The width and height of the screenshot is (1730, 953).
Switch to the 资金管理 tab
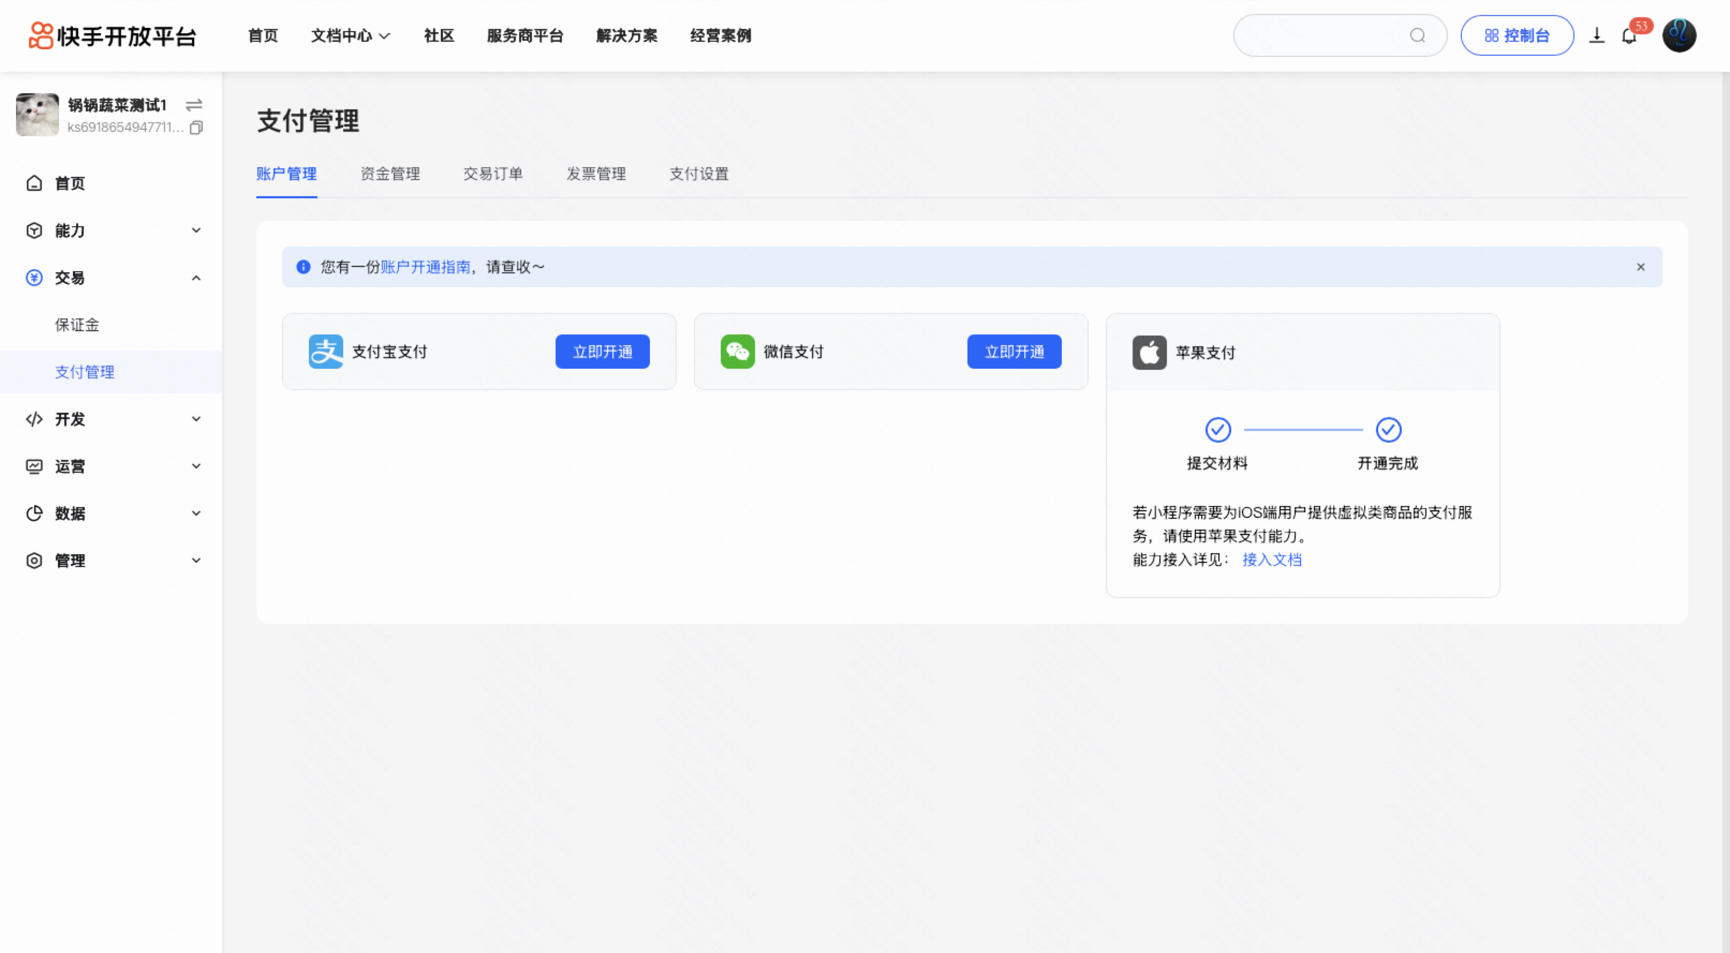click(390, 174)
